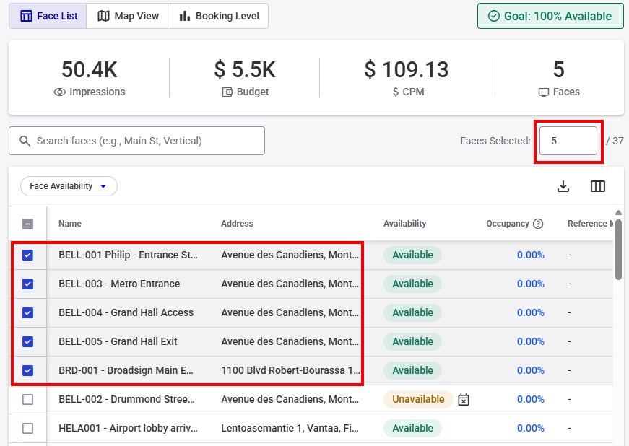Click the Occupancy help question mark icon

[x=538, y=224]
